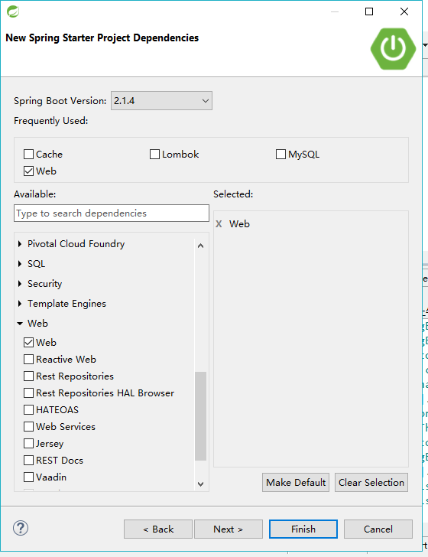Select the Pivotal Cloud Foundry tree label
The image size is (428, 557).
point(76,244)
